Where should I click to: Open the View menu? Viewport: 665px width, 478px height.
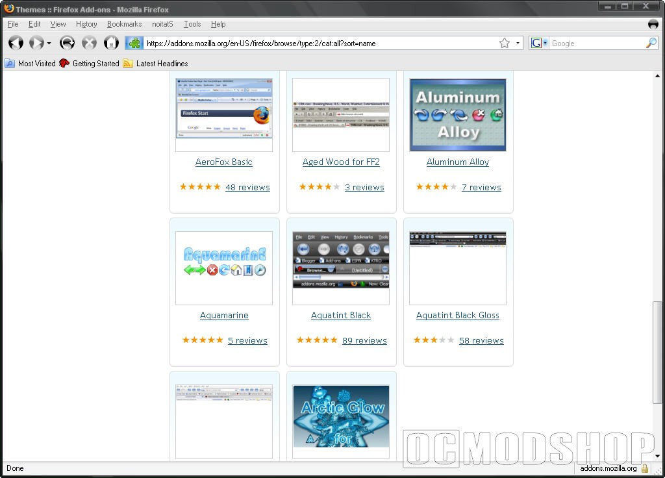pos(58,24)
